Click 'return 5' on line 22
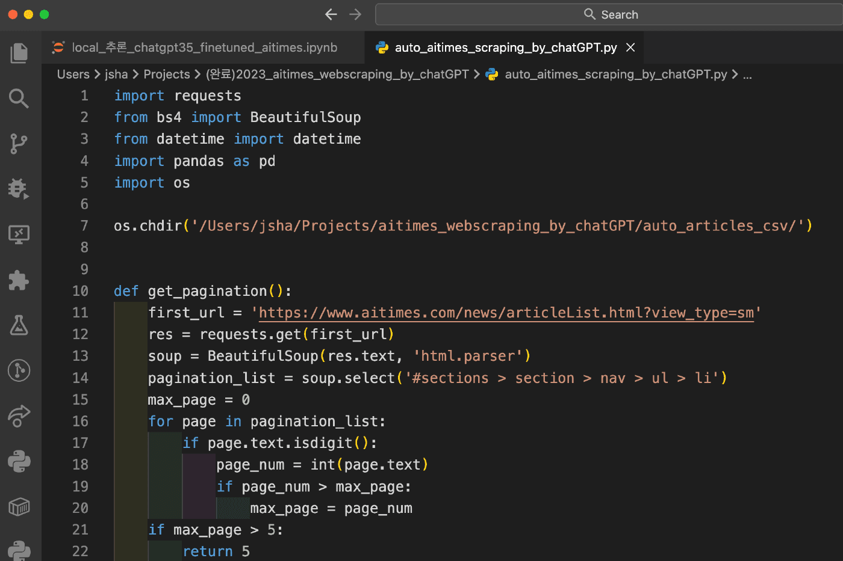The width and height of the screenshot is (843, 561). [x=216, y=551]
